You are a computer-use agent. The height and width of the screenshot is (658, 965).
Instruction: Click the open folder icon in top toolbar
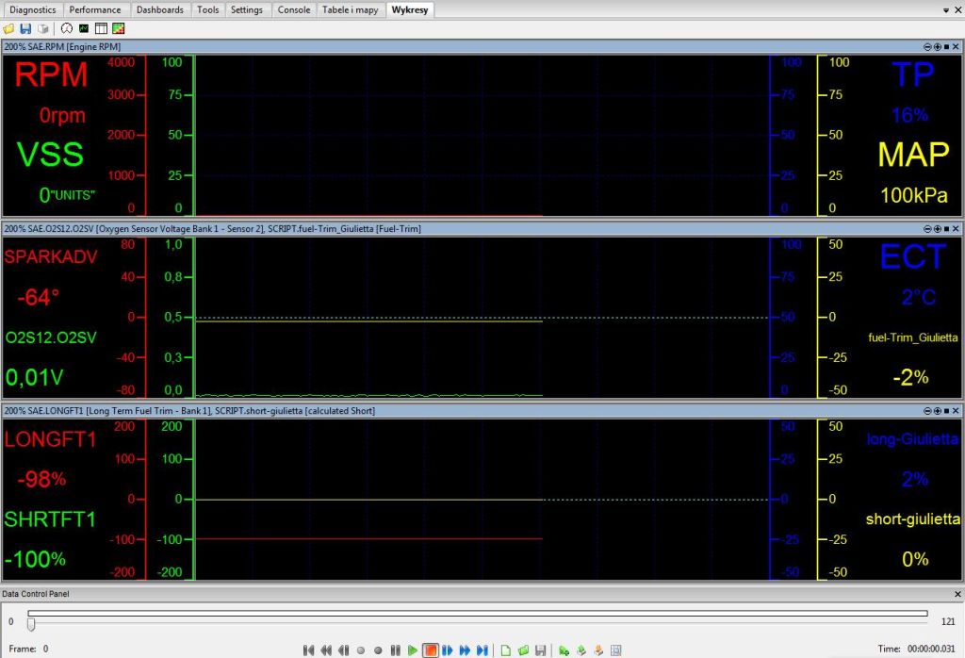point(8,28)
